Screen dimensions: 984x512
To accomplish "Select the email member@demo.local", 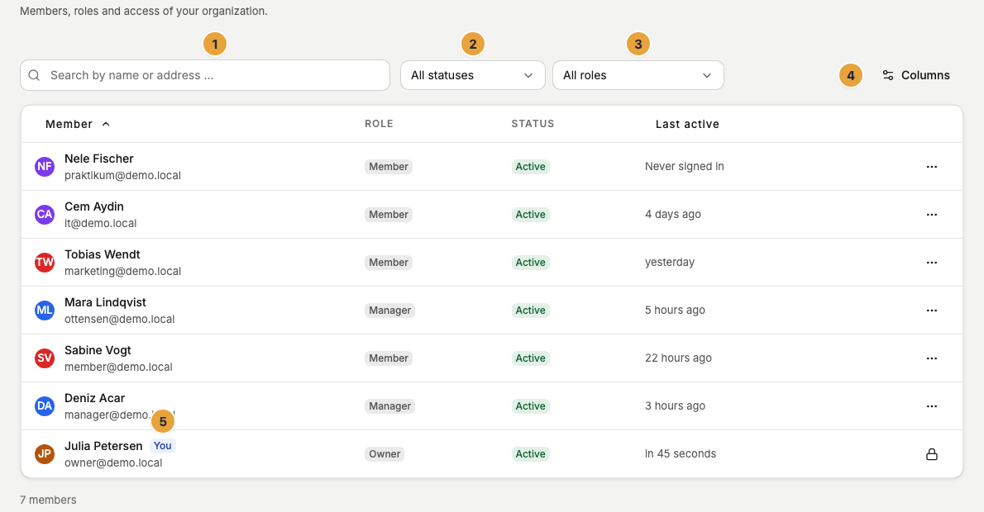I will [x=118, y=367].
